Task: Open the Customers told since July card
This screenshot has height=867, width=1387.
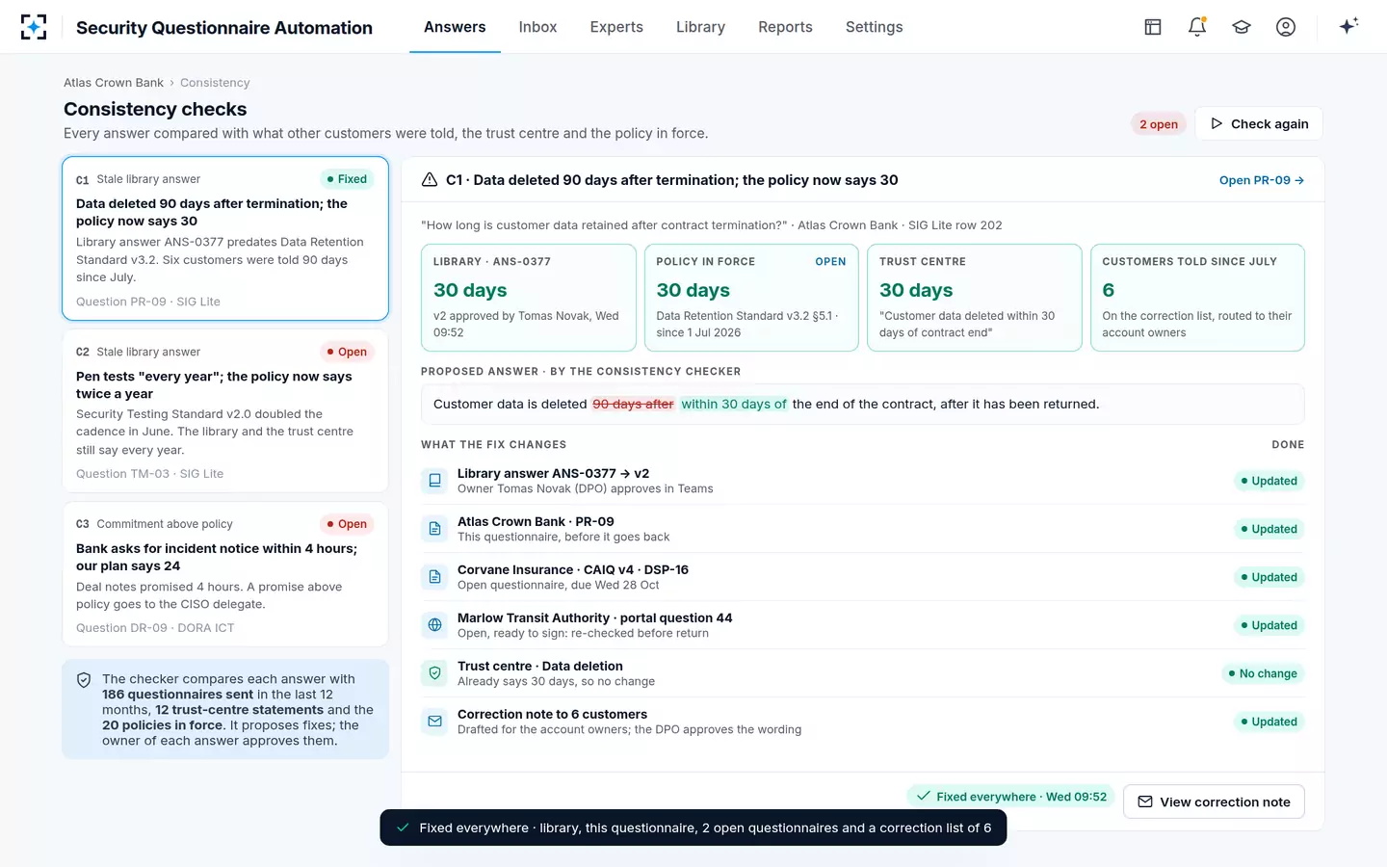Action: pos(1197,298)
